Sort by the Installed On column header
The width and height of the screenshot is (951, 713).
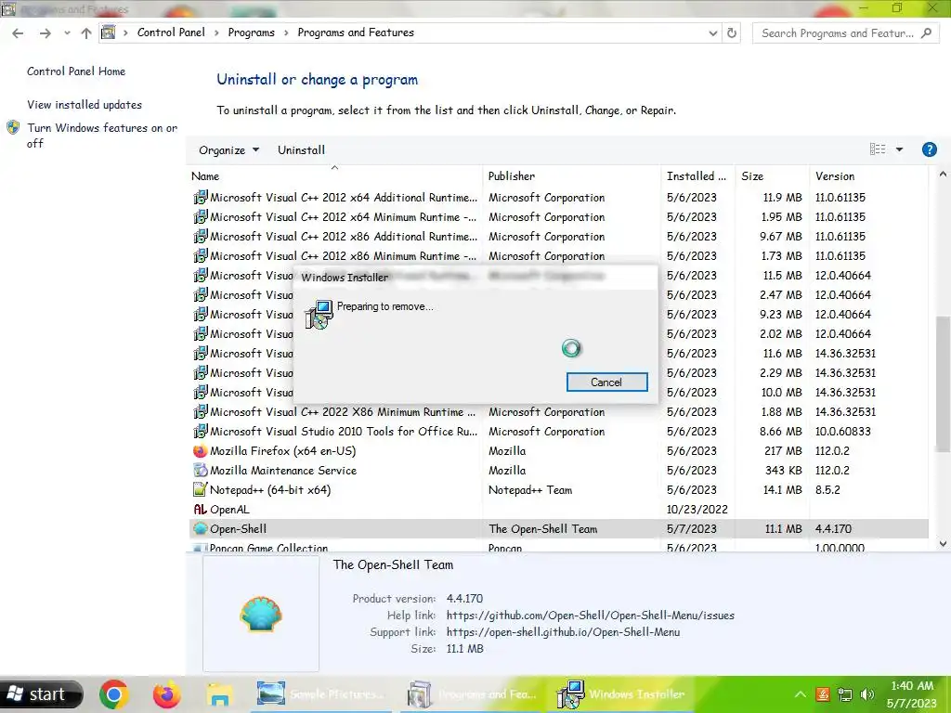(x=697, y=176)
